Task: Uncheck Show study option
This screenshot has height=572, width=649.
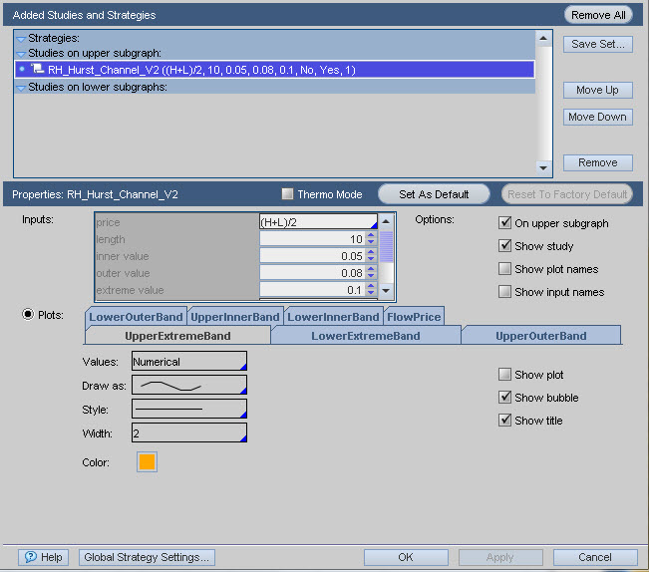Action: [x=504, y=246]
